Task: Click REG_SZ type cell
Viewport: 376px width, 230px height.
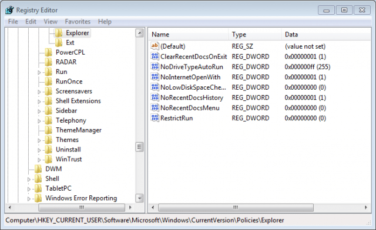Action: [242, 46]
